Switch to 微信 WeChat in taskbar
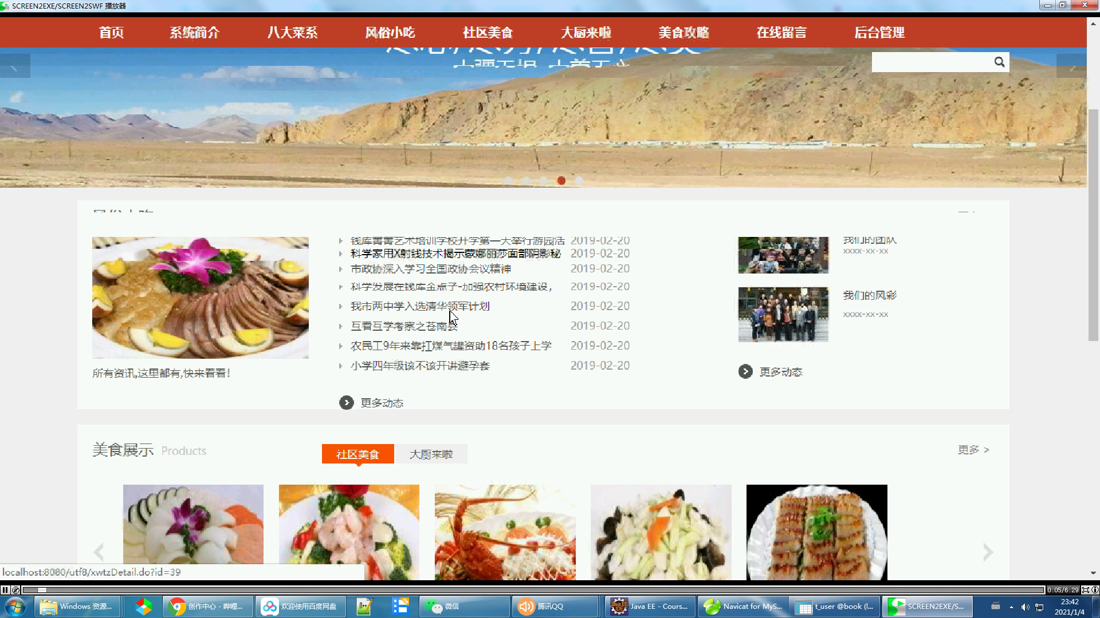 (465, 607)
